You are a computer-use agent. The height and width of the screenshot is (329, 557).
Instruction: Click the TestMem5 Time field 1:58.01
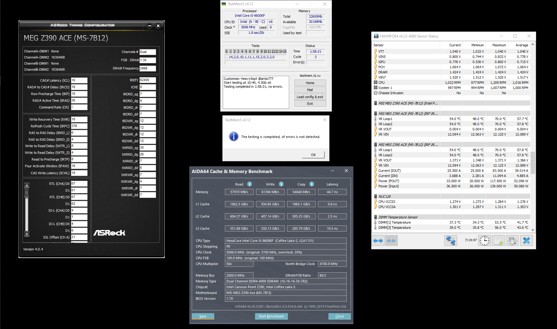(316, 51)
